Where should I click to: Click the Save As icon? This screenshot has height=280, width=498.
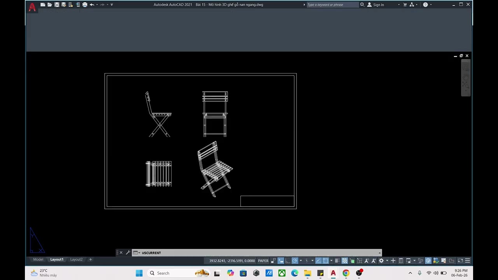point(64,5)
